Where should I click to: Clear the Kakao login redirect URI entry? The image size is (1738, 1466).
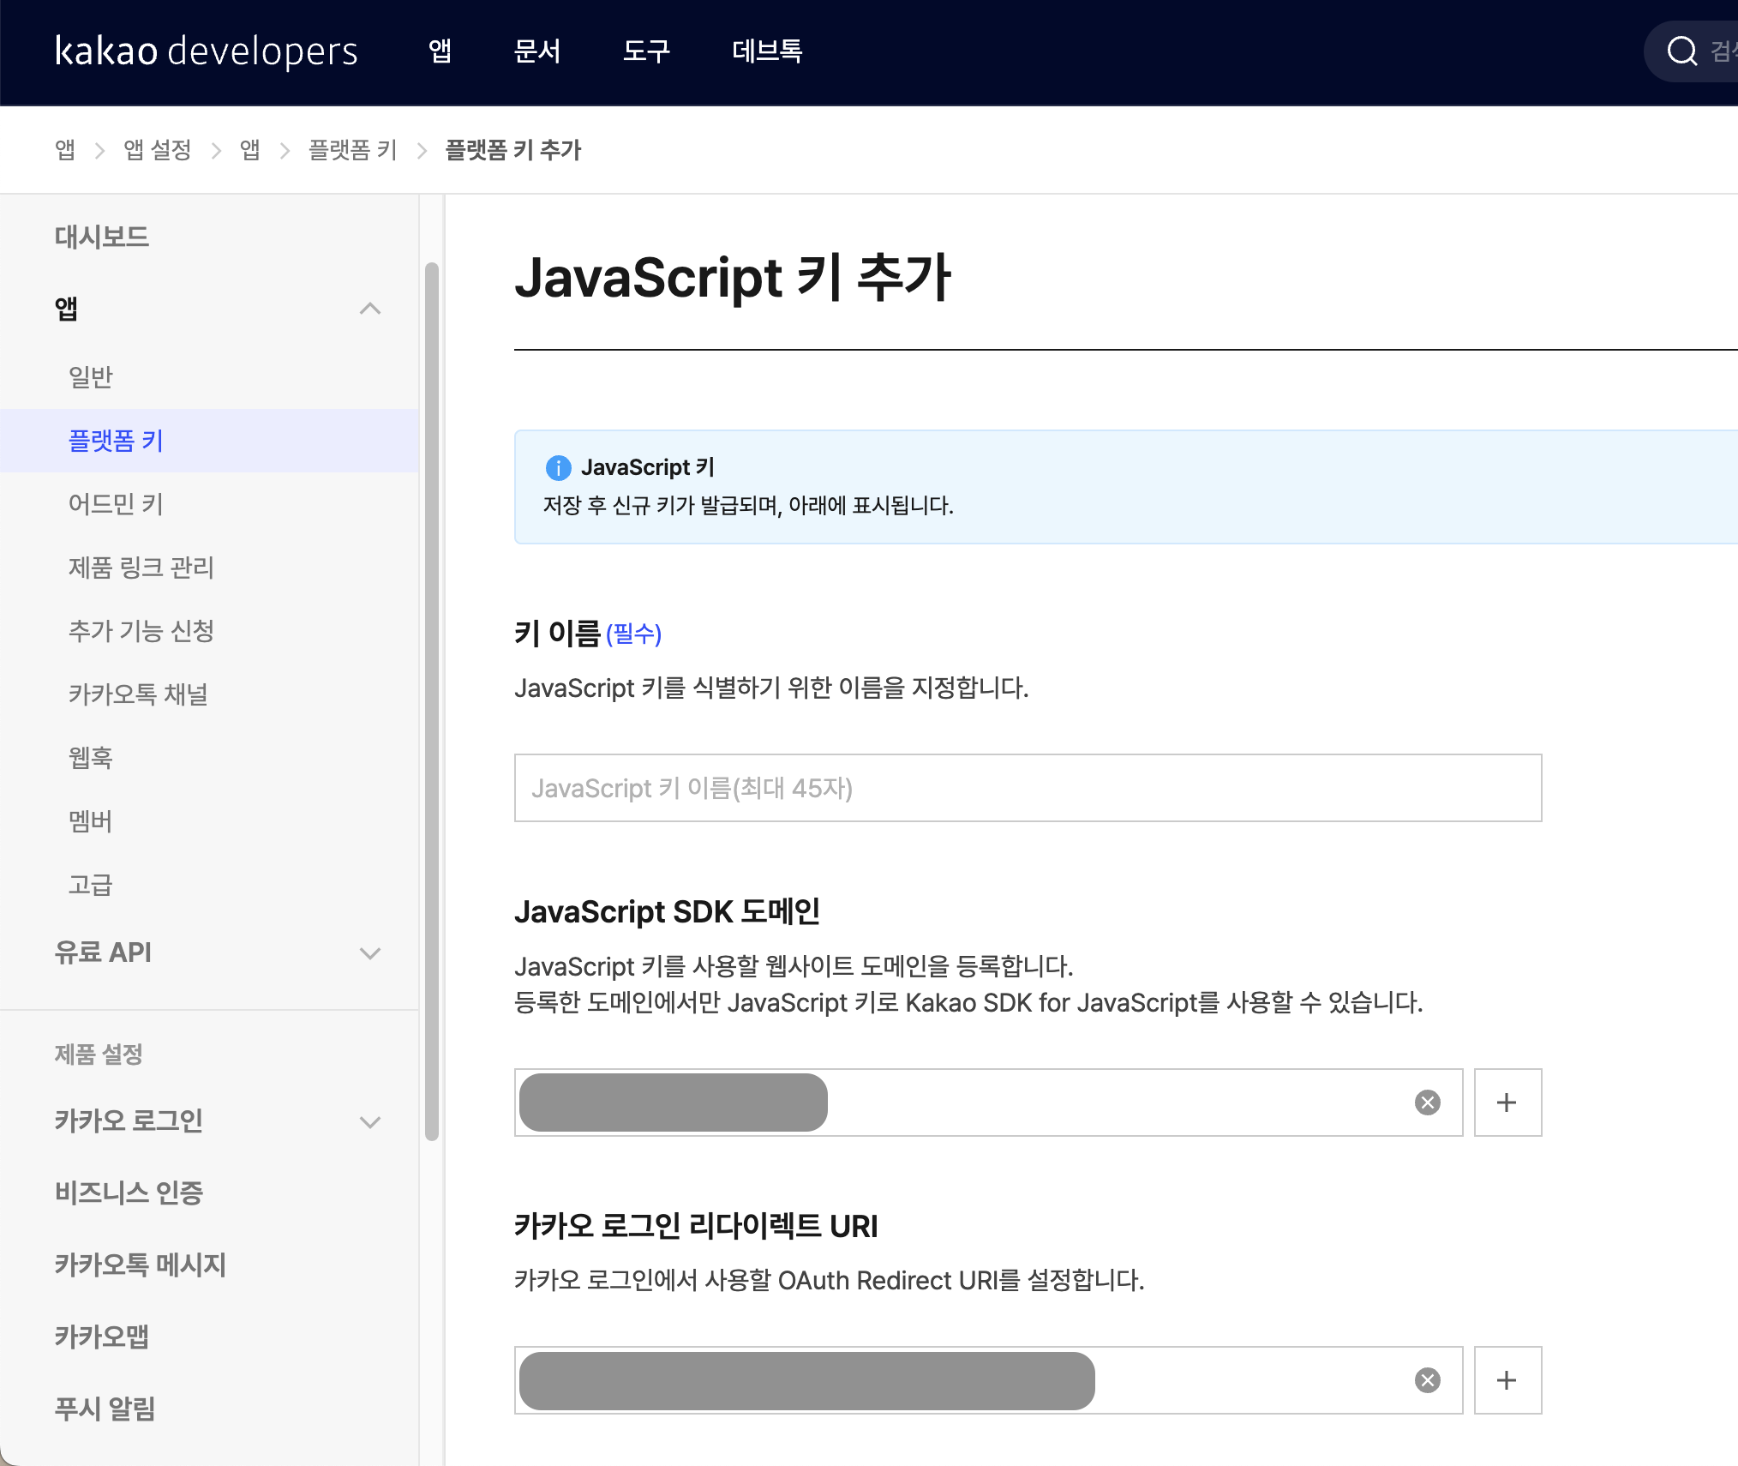tap(1427, 1380)
